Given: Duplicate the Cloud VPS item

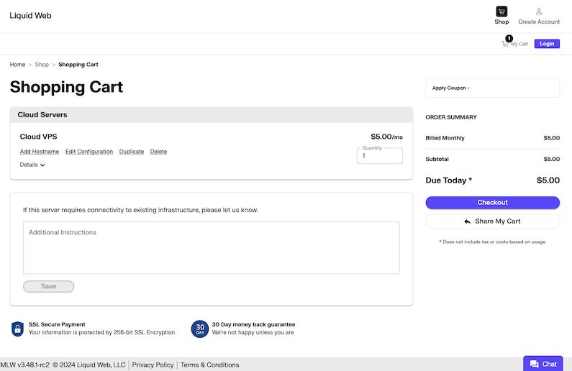Looking at the screenshot, I should (132, 152).
